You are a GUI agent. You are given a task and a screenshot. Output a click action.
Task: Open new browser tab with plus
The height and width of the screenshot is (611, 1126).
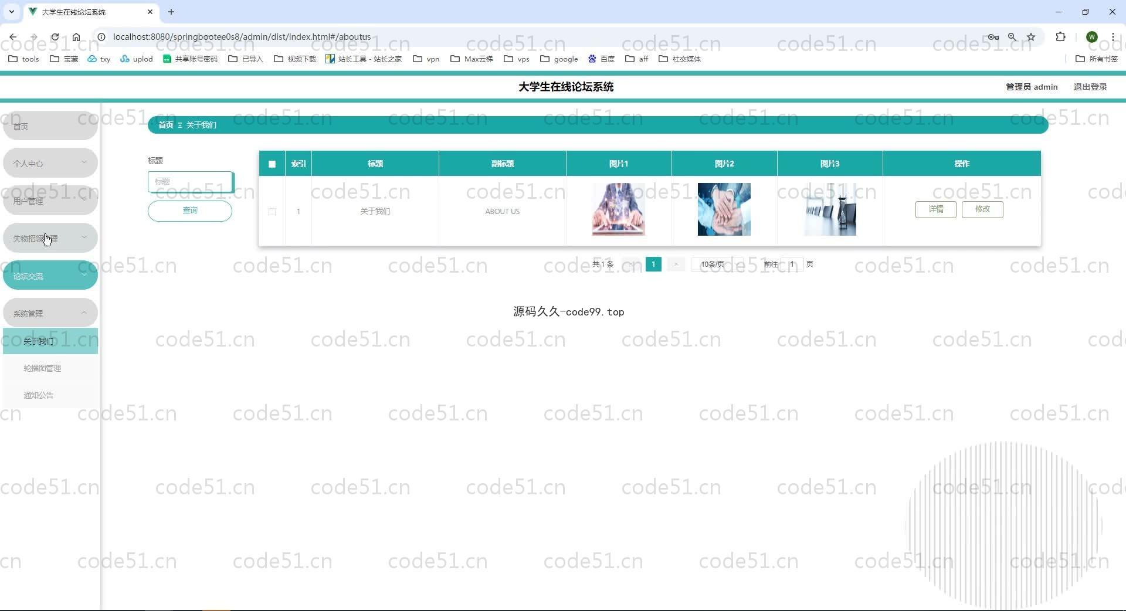click(x=171, y=12)
